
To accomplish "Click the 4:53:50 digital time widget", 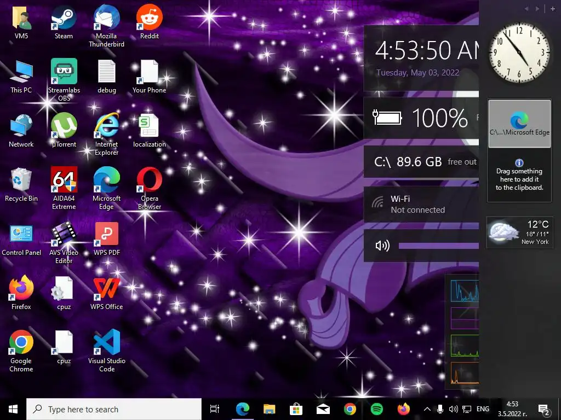I will click(x=426, y=50).
